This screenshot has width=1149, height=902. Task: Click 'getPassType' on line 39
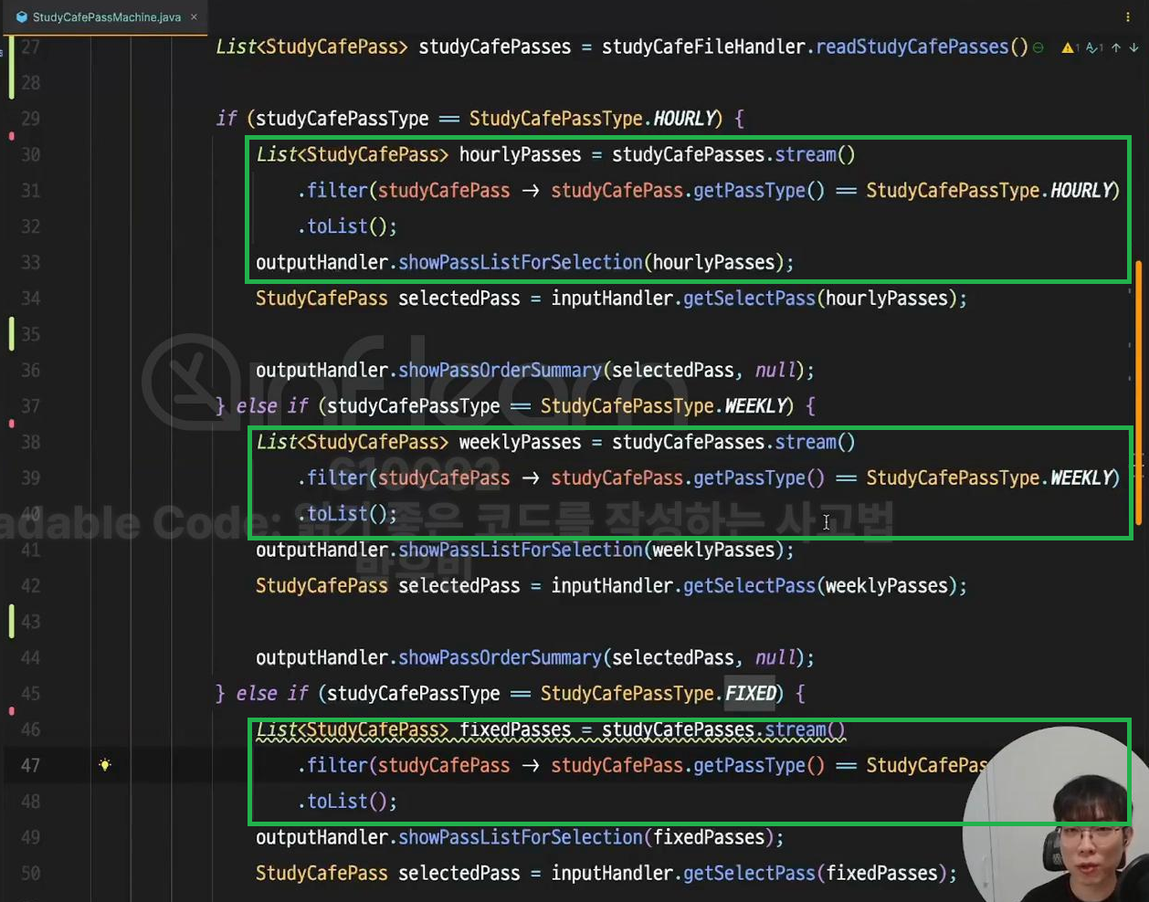coord(749,478)
